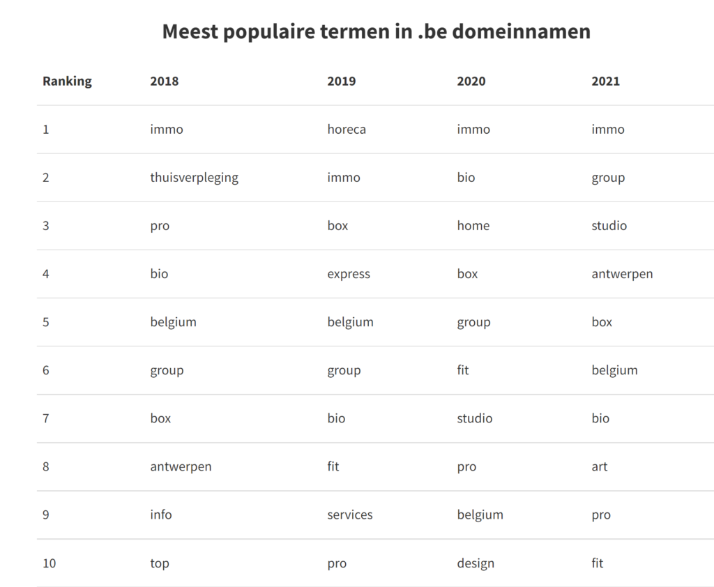Viewport: 714px width, 587px height.
Task: Select 'info' in the 2018 column
Action: 161,515
